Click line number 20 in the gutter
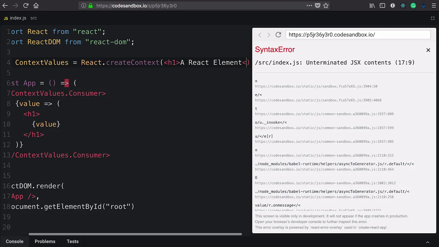 coord(7,227)
